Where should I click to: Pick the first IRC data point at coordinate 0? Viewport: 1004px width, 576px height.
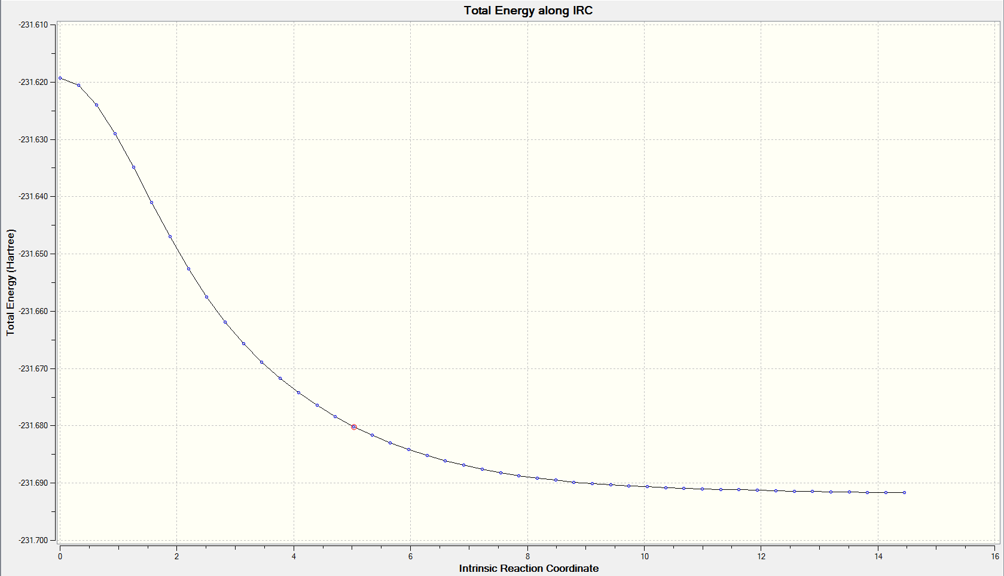(x=60, y=78)
